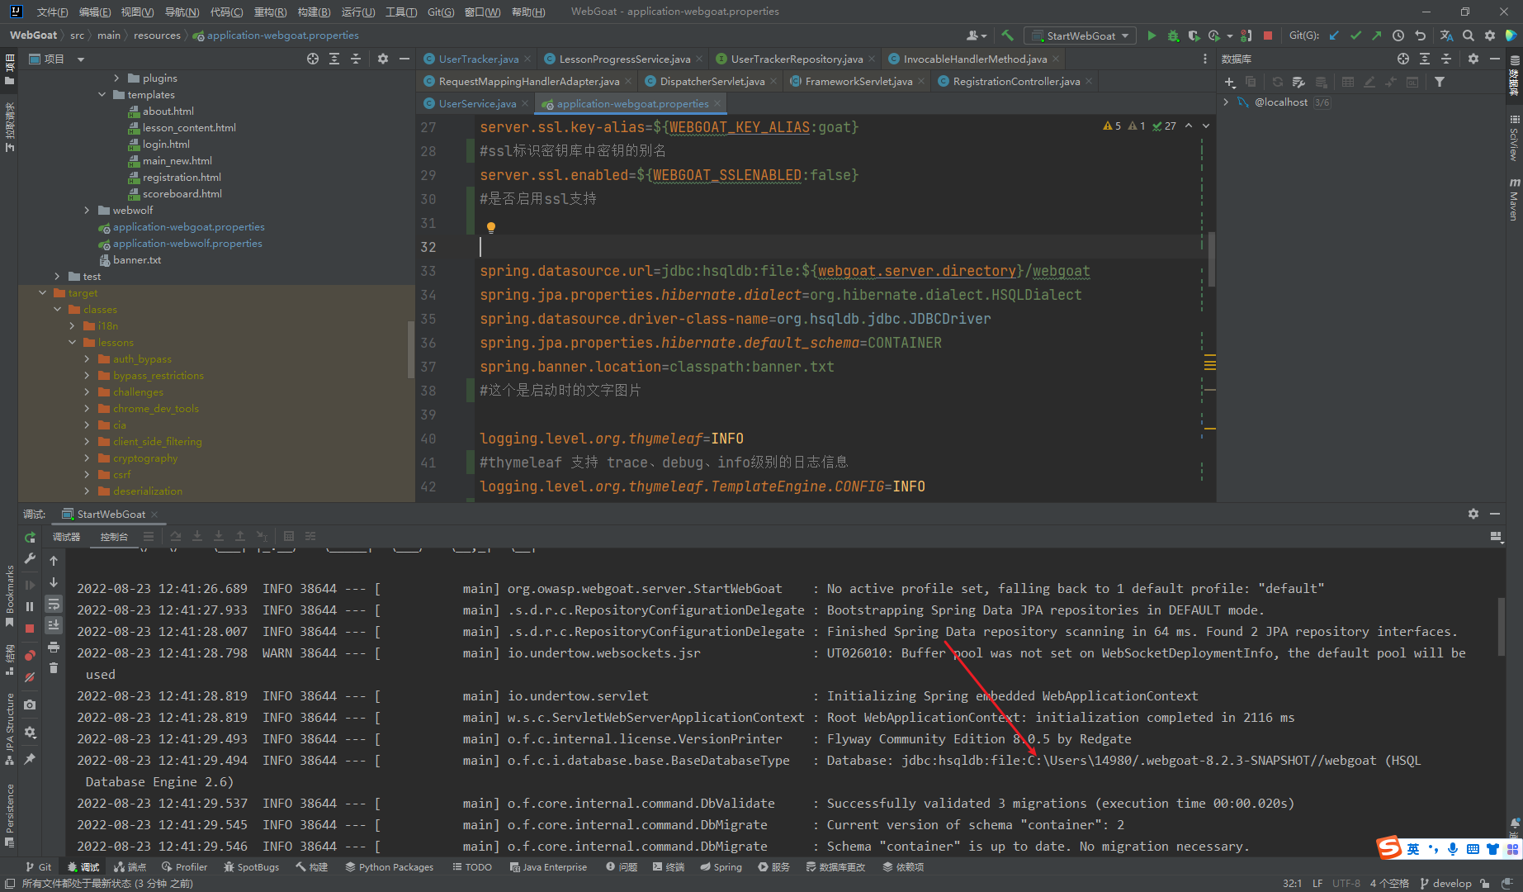The image size is (1523, 892).
Task: Click the Run with Coverage icon
Action: (1194, 36)
